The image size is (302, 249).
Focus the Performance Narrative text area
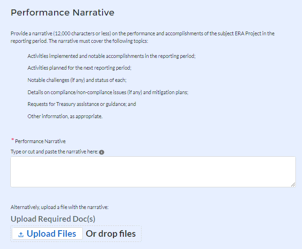(x=153, y=172)
